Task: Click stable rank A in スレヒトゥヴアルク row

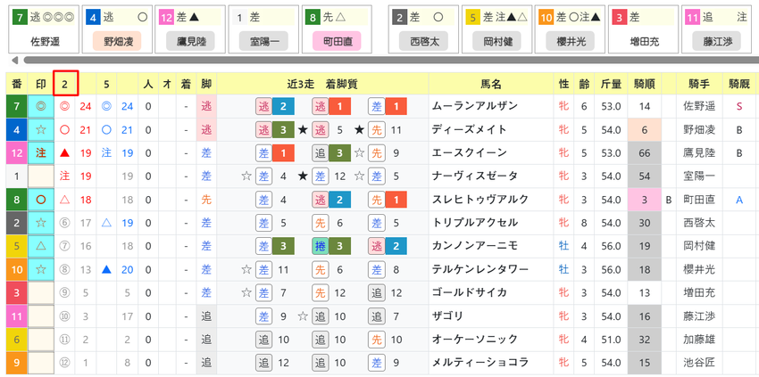Action: [x=739, y=199]
